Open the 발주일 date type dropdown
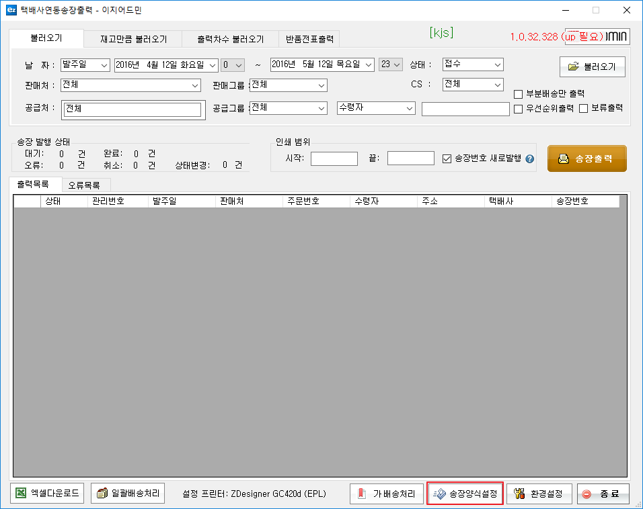Image resolution: width=643 pixels, height=509 pixels. coord(85,64)
